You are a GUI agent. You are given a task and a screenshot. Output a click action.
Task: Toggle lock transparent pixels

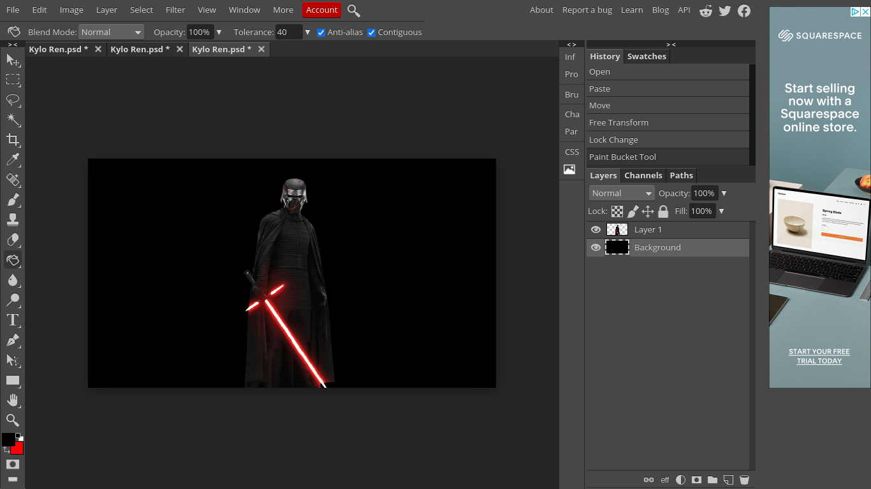pyautogui.click(x=617, y=211)
